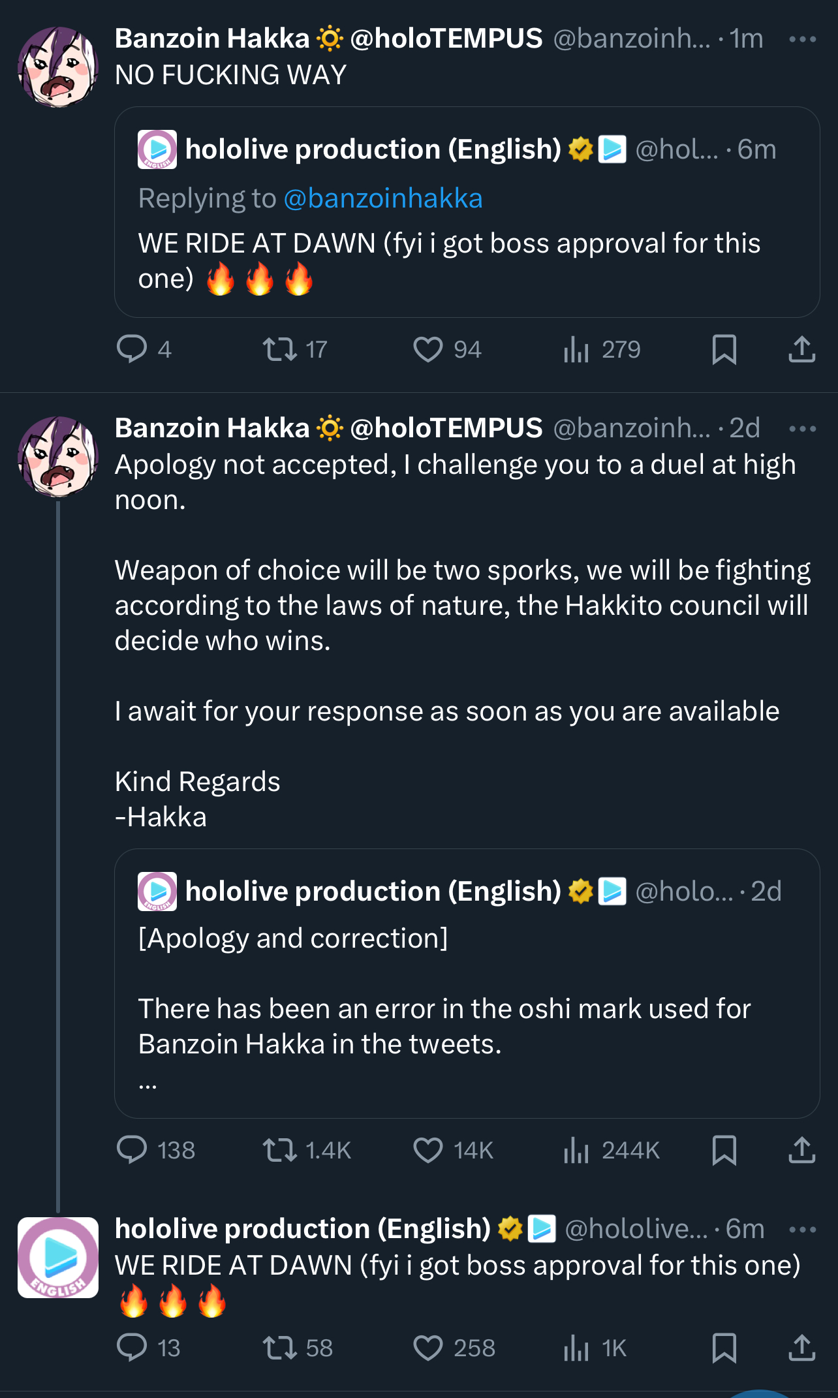Open hololive production (English) profile name at bottom

303,1229
